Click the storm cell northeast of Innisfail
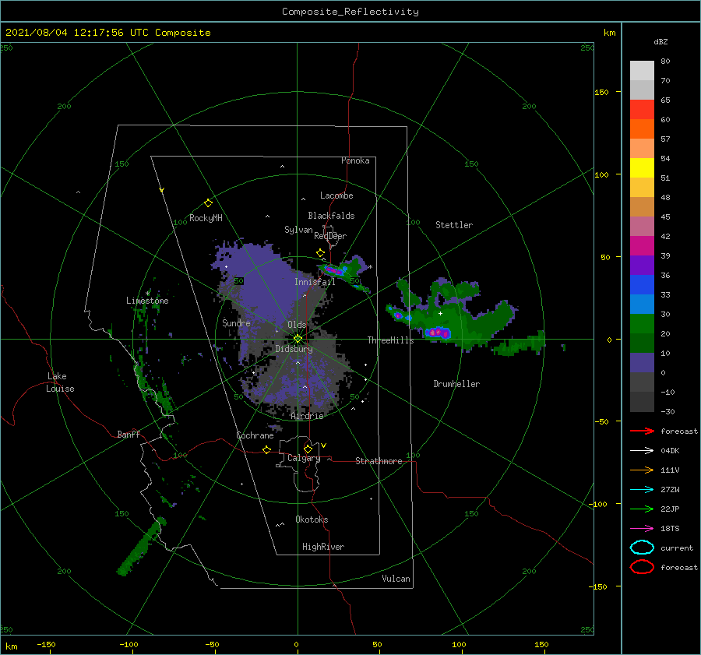 pos(333,270)
